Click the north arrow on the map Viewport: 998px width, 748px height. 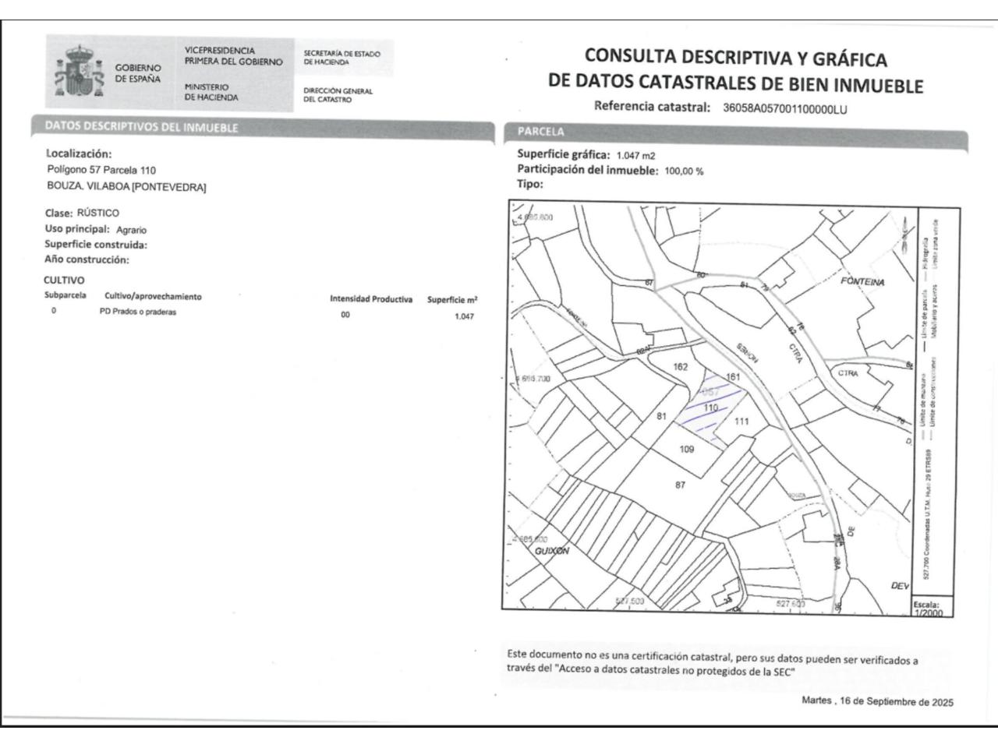point(903,231)
